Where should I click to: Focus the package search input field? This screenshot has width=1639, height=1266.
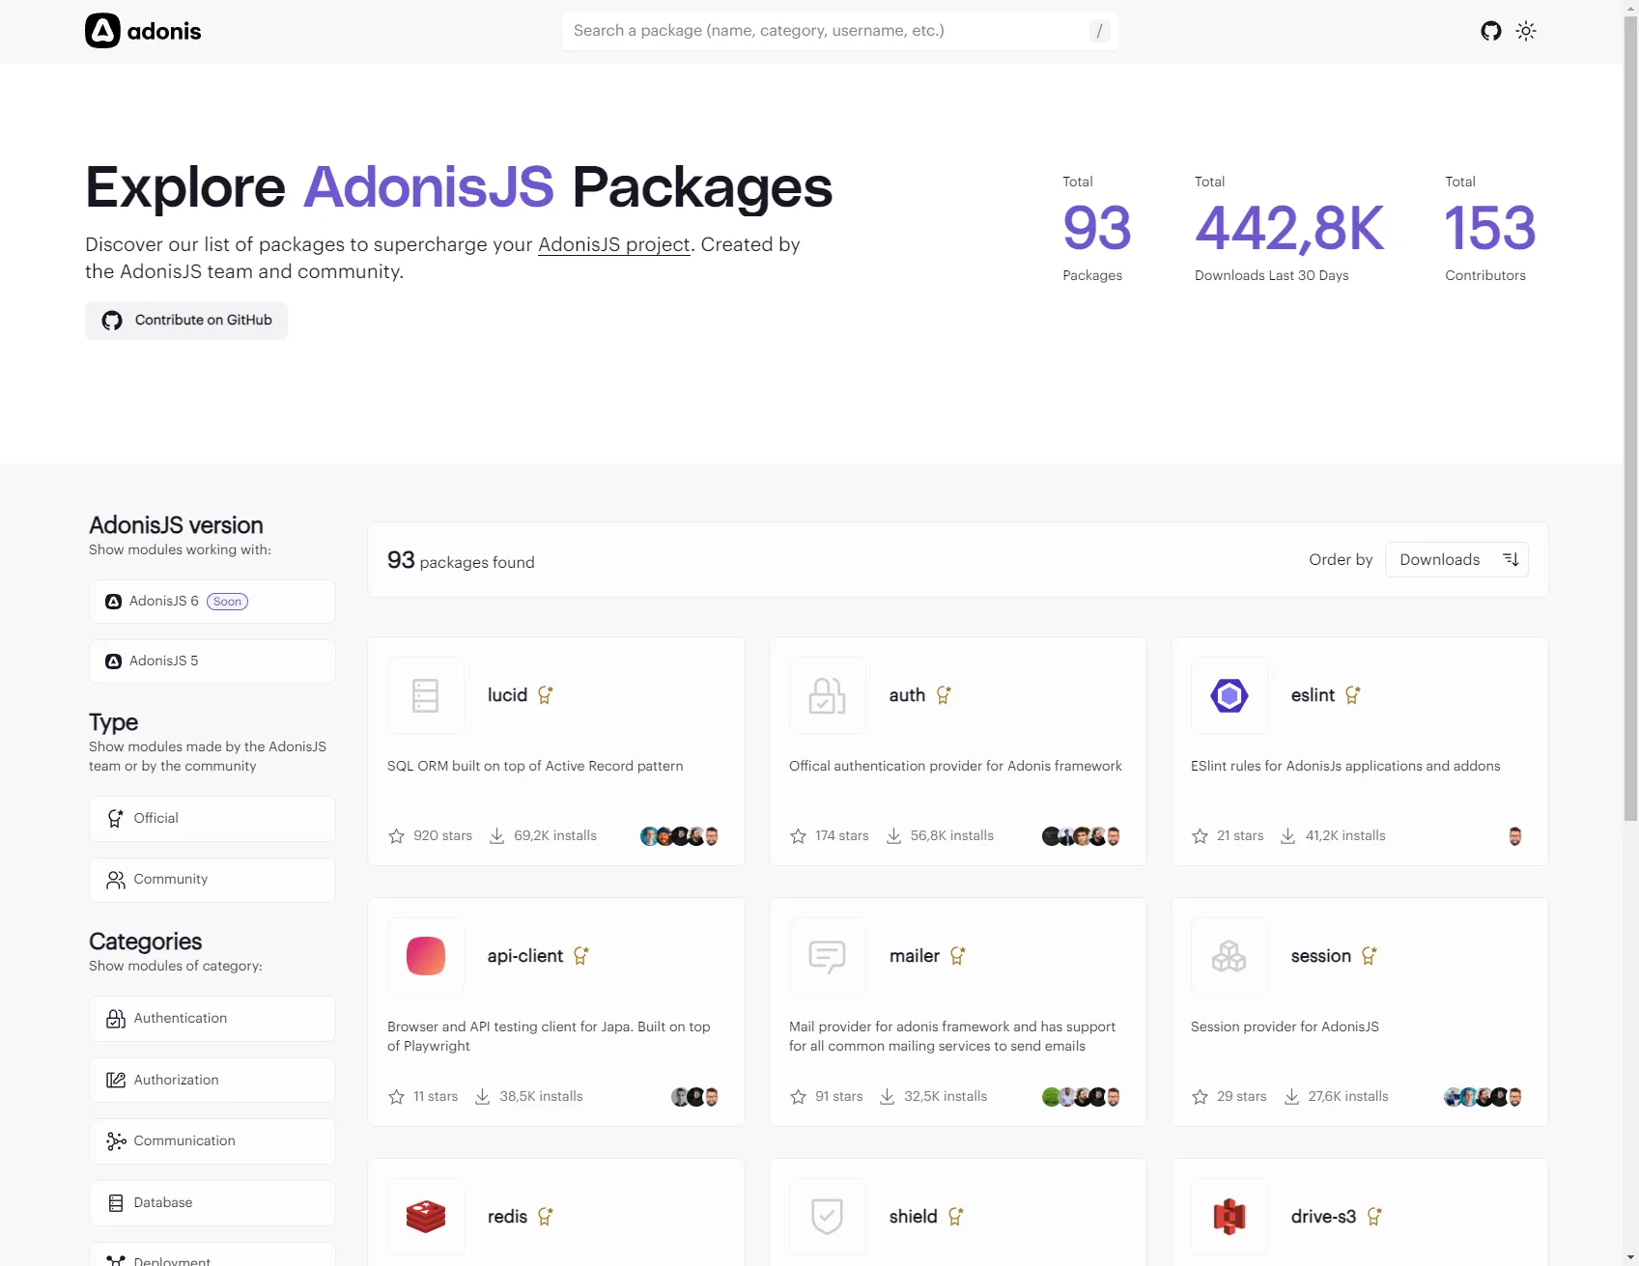[x=838, y=30]
